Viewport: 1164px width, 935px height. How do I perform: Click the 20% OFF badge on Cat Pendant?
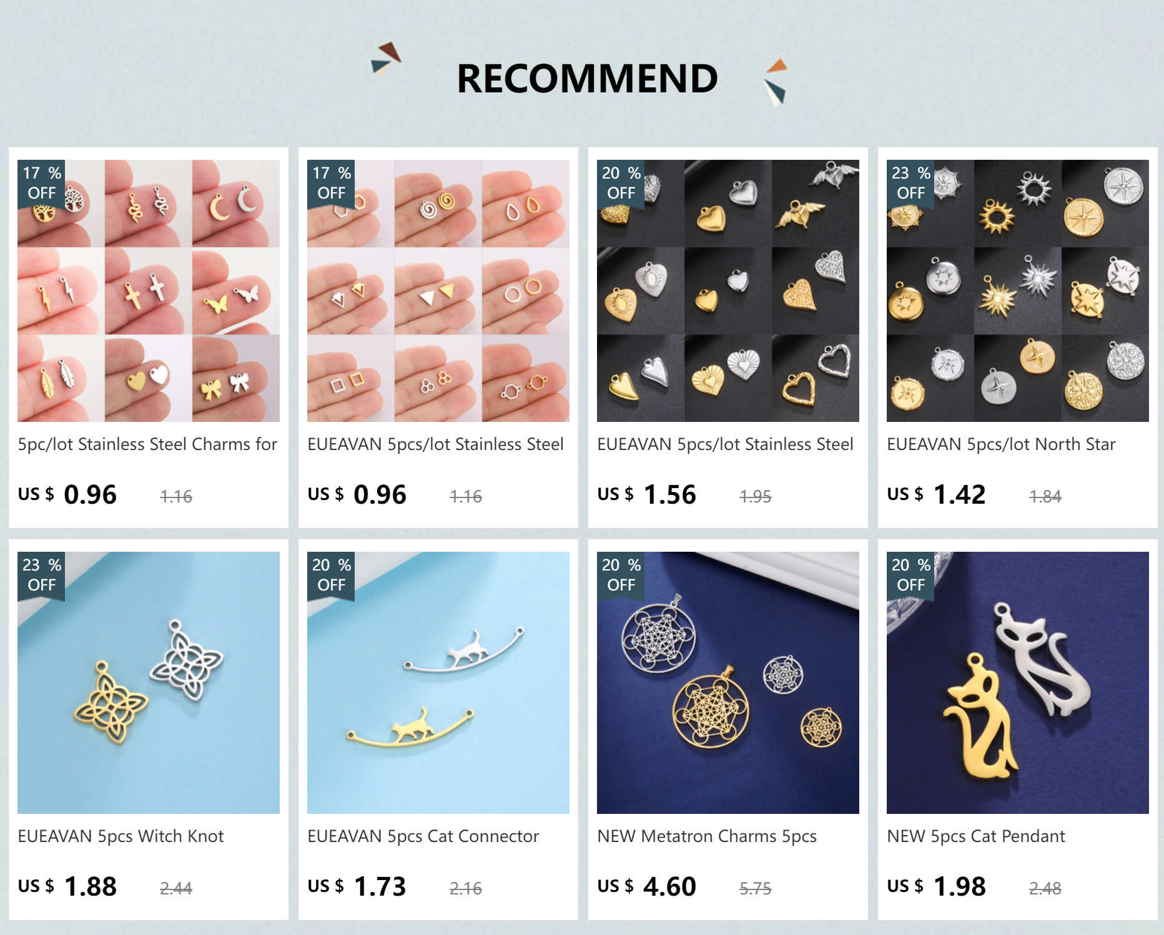click(910, 575)
